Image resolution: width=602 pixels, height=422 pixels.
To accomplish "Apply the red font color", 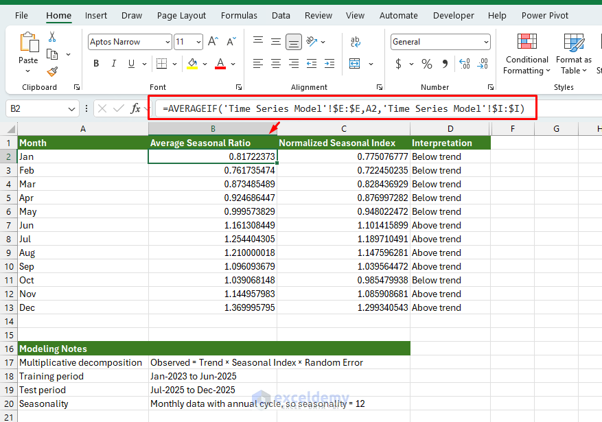I will pyautogui.click(x=220, y=64).
